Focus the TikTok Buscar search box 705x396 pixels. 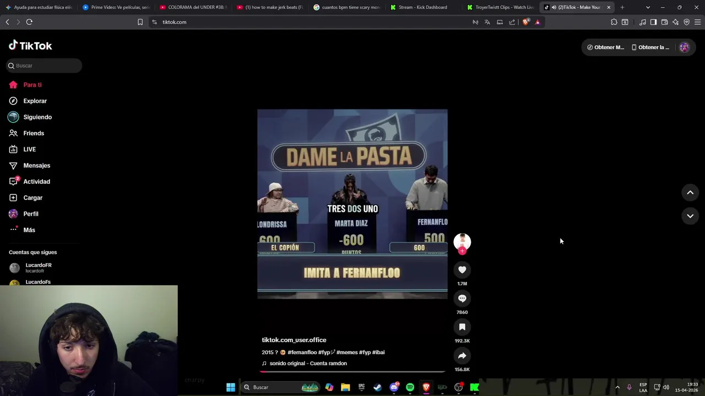tap(44, 65)
